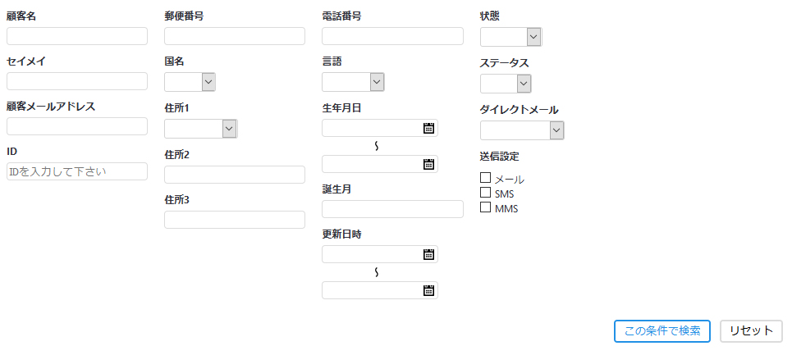
Task: Focus the 顧客名 text field
Action: point(77,36)
